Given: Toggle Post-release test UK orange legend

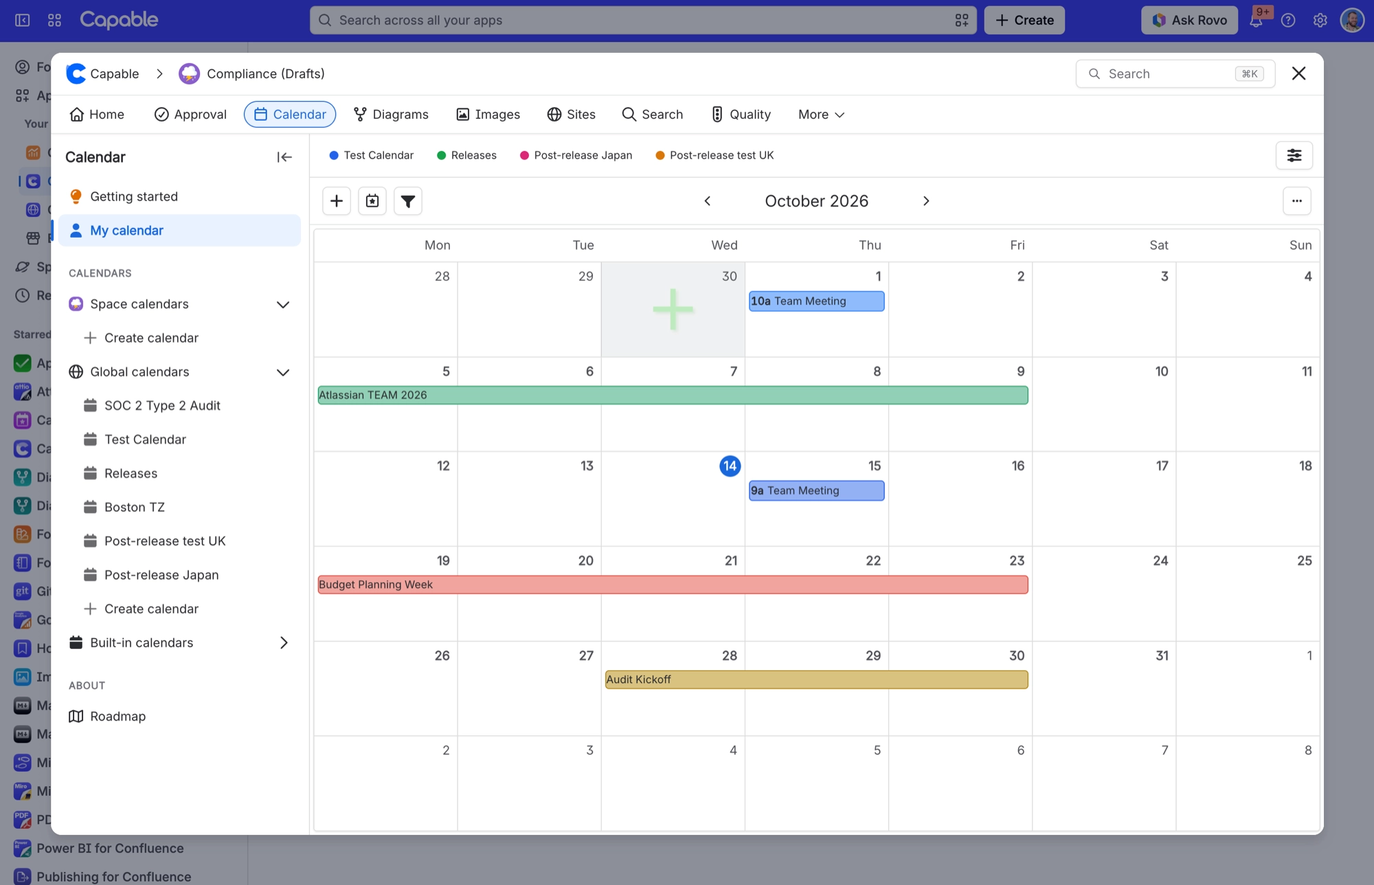Looking at the screenshot, I should pyautogui.click(x=660, y=155).
